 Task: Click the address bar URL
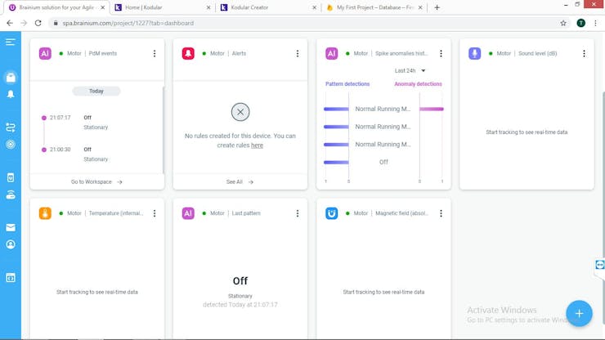pos(128,23)
